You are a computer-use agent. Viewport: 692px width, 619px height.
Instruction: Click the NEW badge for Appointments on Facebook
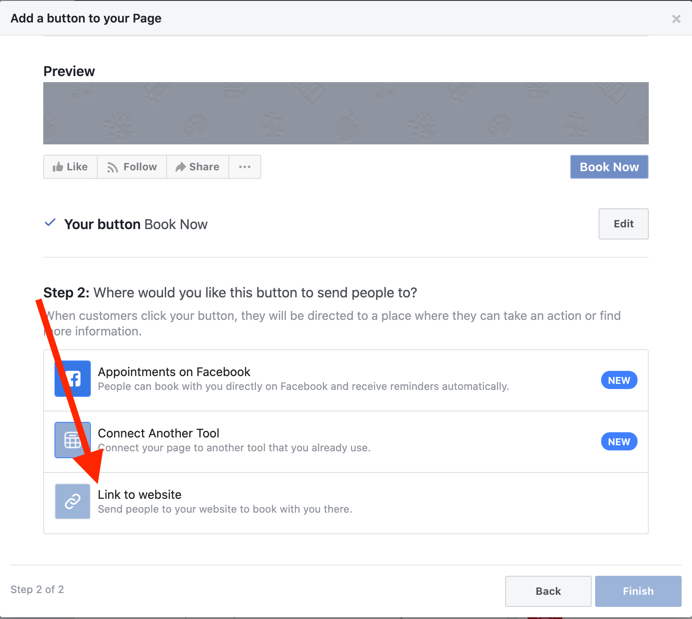[x=619, y=380]
